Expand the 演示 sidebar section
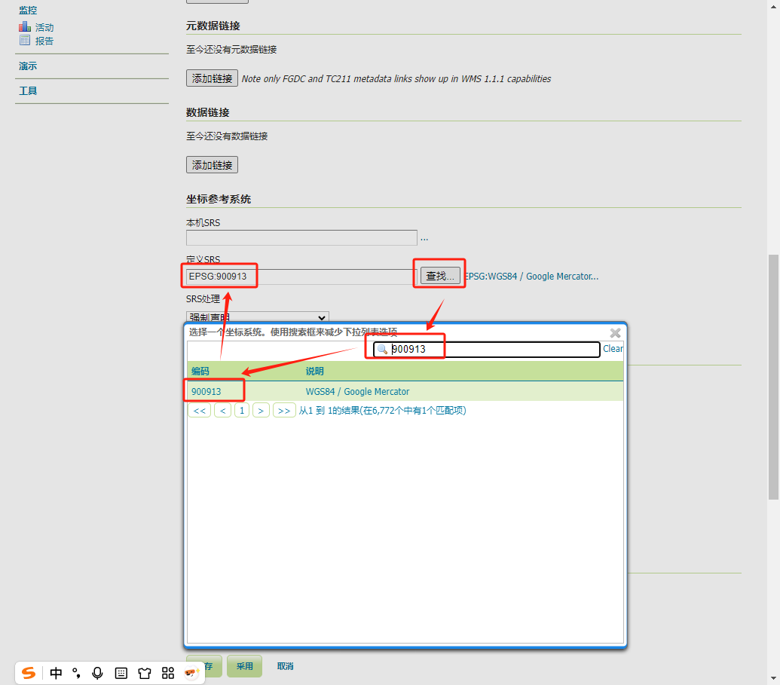 tap(28, 66)
